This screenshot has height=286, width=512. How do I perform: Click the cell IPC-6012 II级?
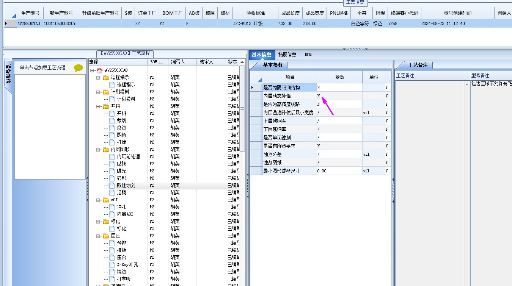point(256,23)
